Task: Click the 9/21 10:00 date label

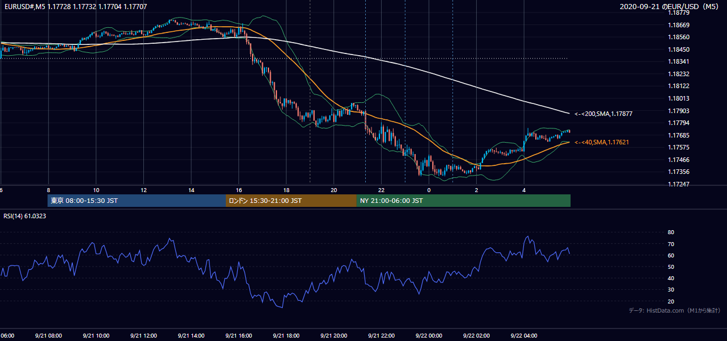Action: pyautogui.click(x=96, y=335)
